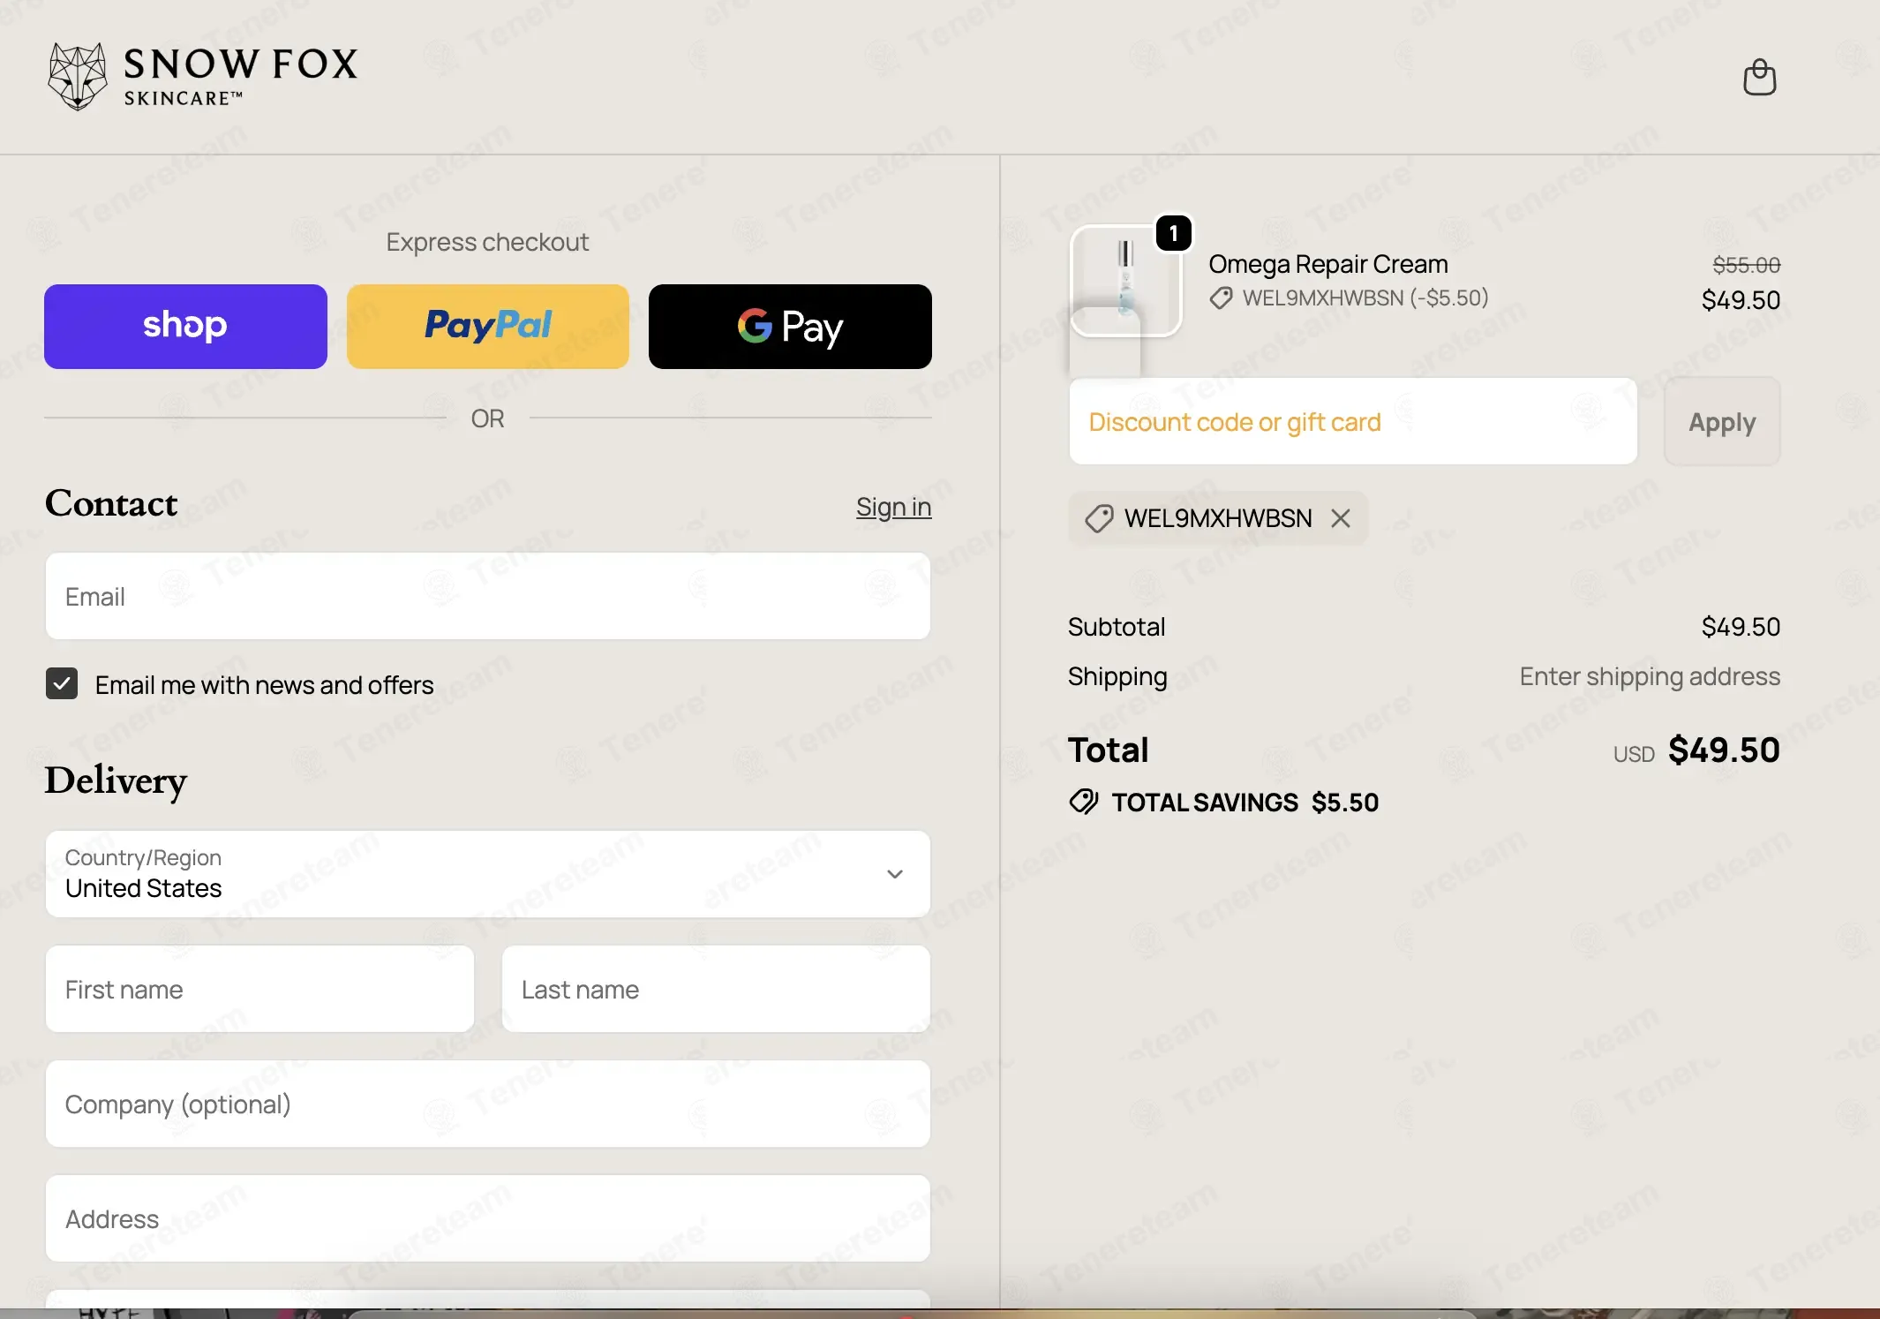Check out with Shop Pay
Screen dimensions: 1880x1319
185,327
